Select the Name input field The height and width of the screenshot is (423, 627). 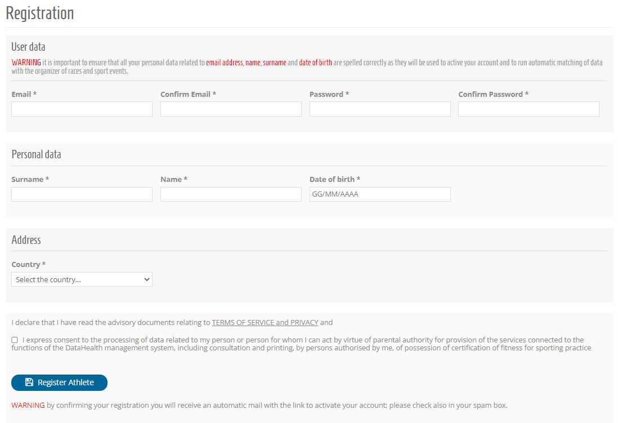coord(231,194)
